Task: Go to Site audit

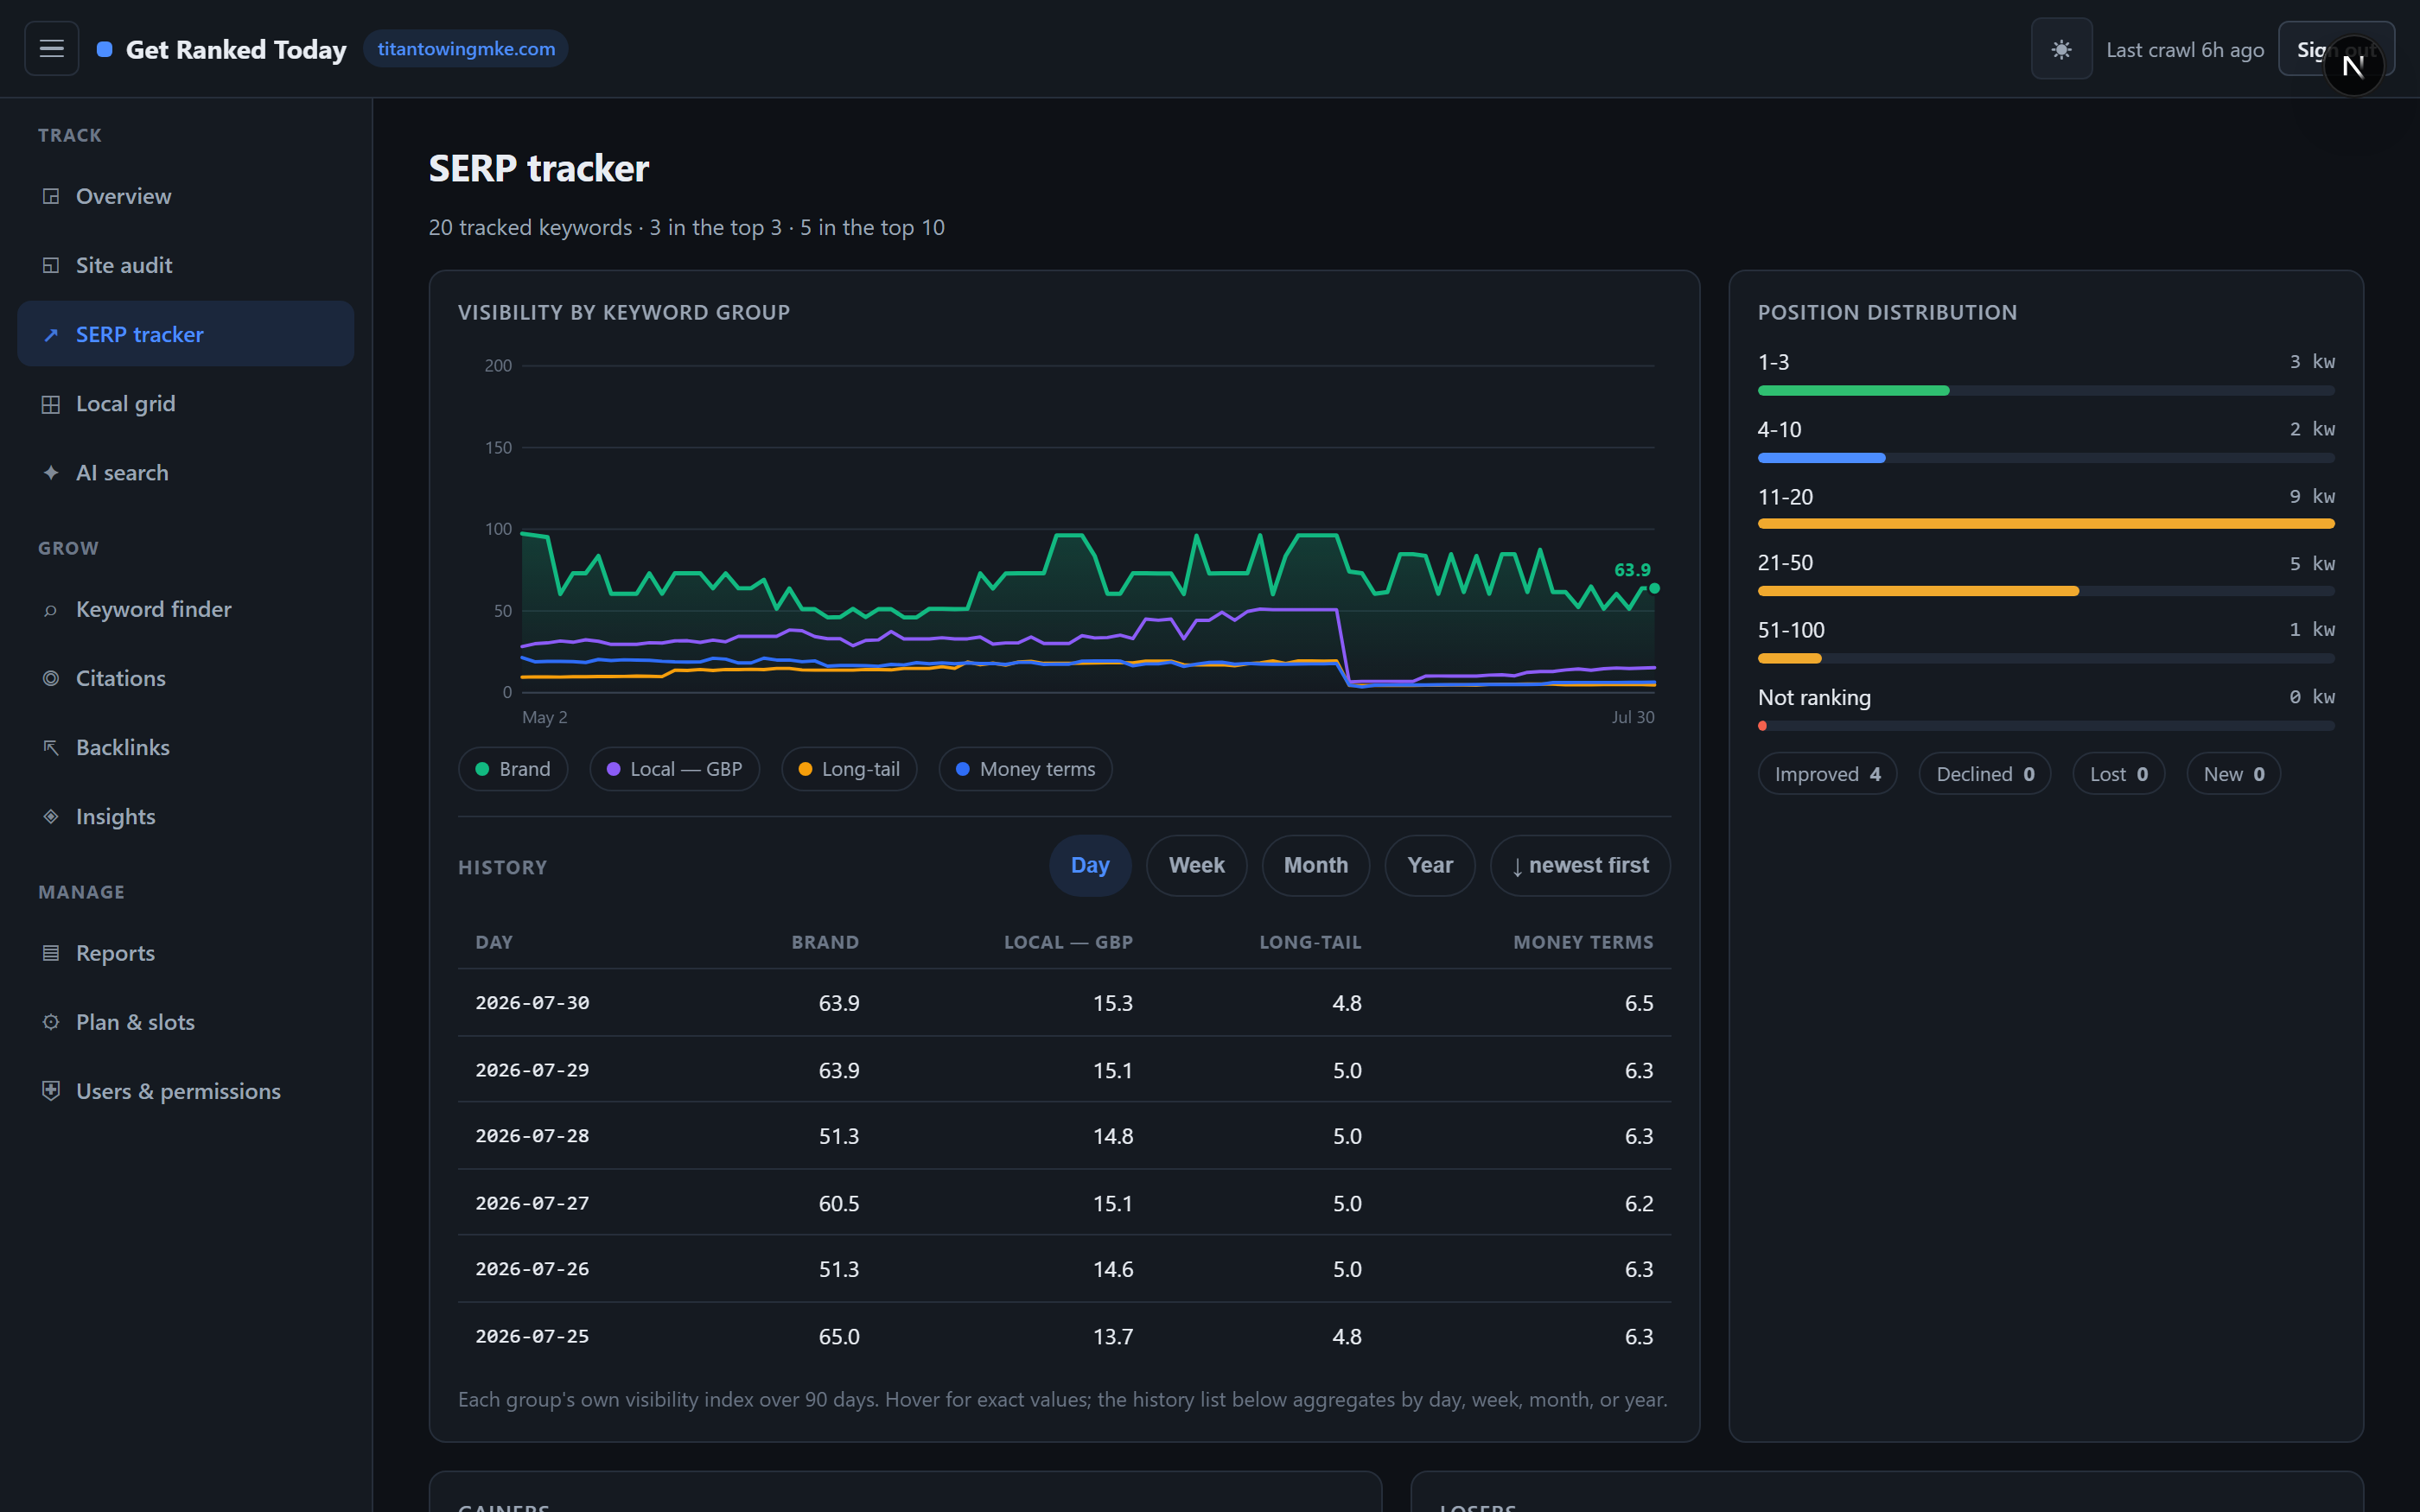Action: point(186,265)
